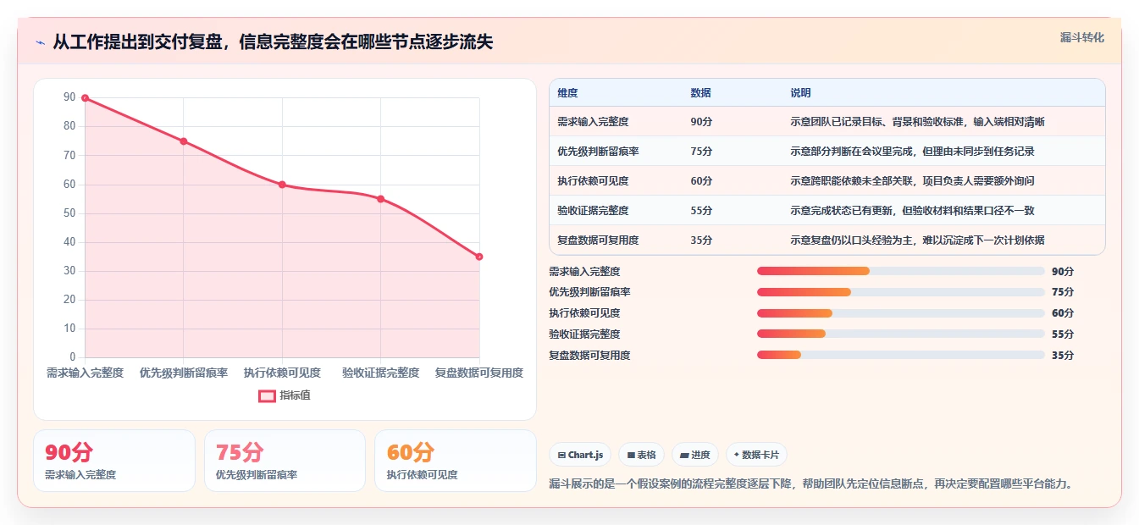Click the 数据卡片 tag chip
The width and height of the screenshot is (1139, 525).
point(756,455)
